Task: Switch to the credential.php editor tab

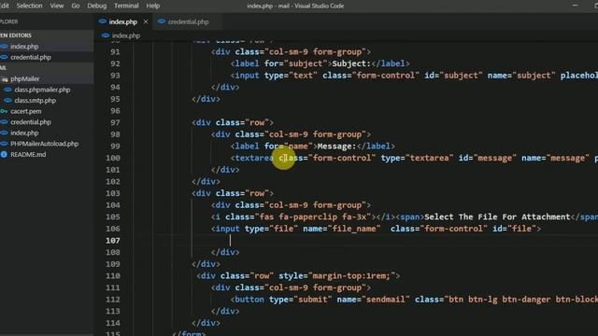Action: point(188,21)
